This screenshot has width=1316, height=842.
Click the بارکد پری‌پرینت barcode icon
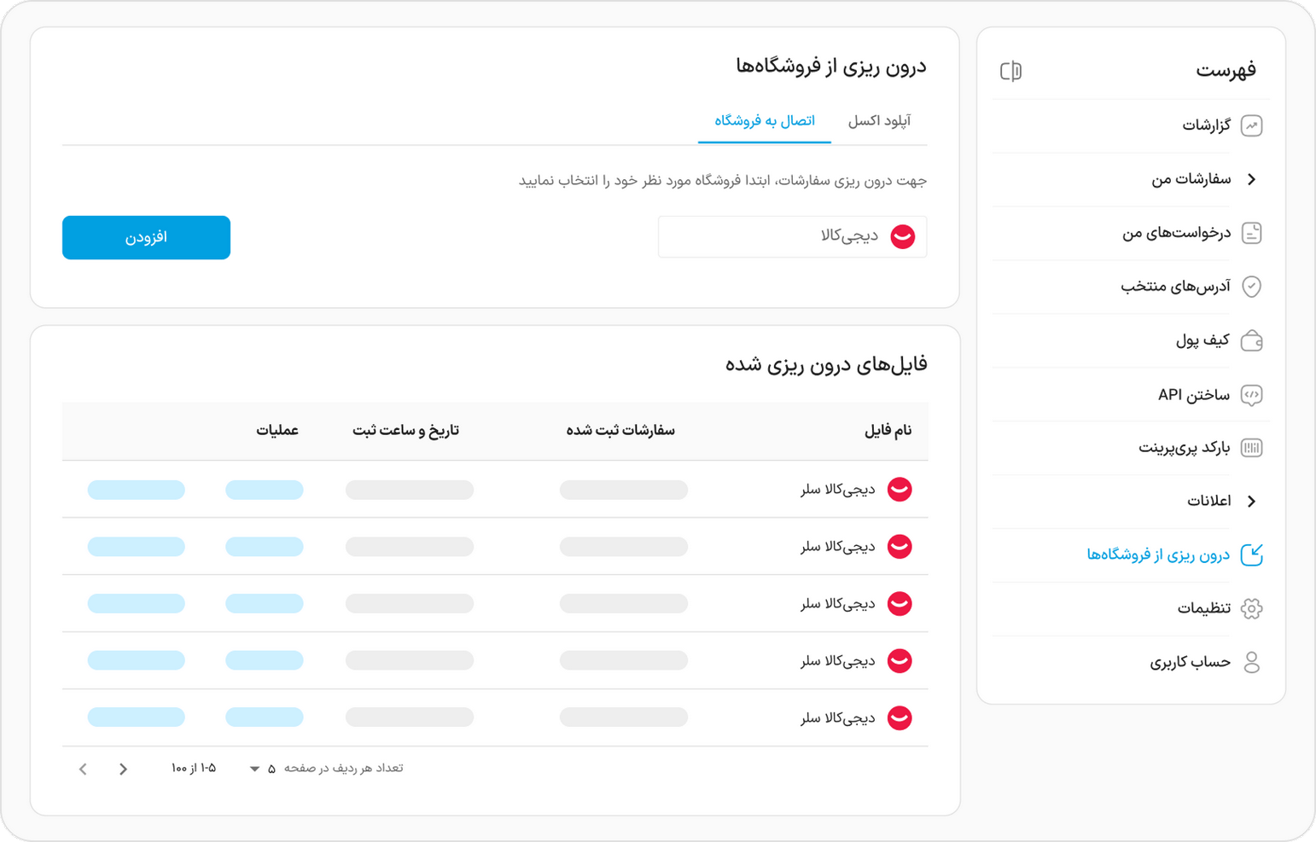coord(1253,448)
